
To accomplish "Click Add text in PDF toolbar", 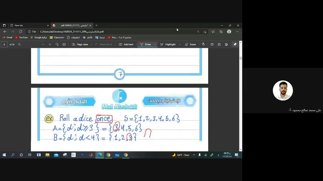I will pyautogui.click(x=126, y=44).
